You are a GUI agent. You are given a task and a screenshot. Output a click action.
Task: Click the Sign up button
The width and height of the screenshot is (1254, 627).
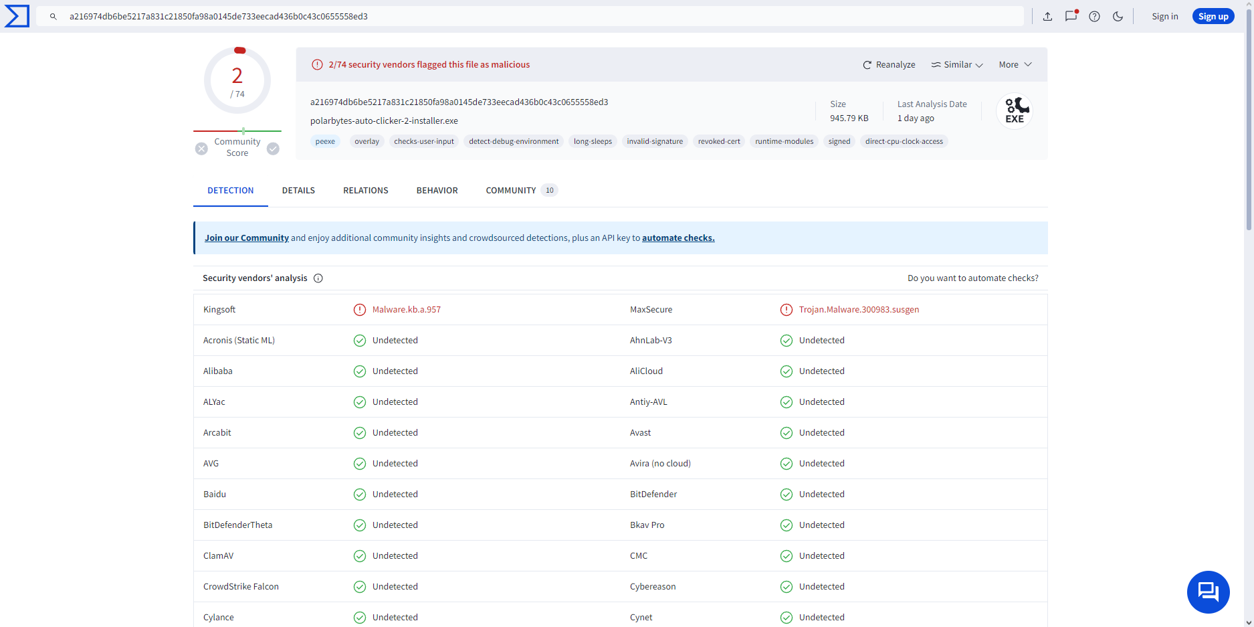click(1213, 17)
